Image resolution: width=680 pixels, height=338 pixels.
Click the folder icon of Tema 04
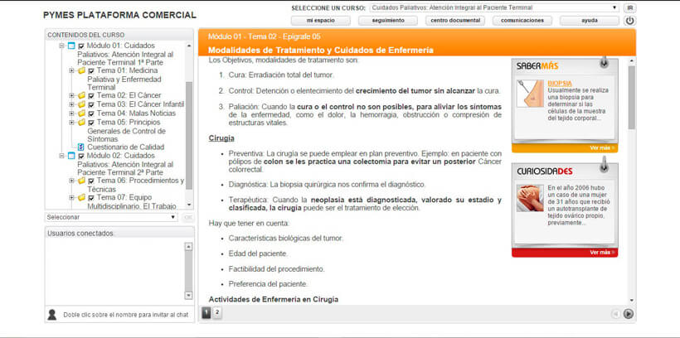click(81, 113)
